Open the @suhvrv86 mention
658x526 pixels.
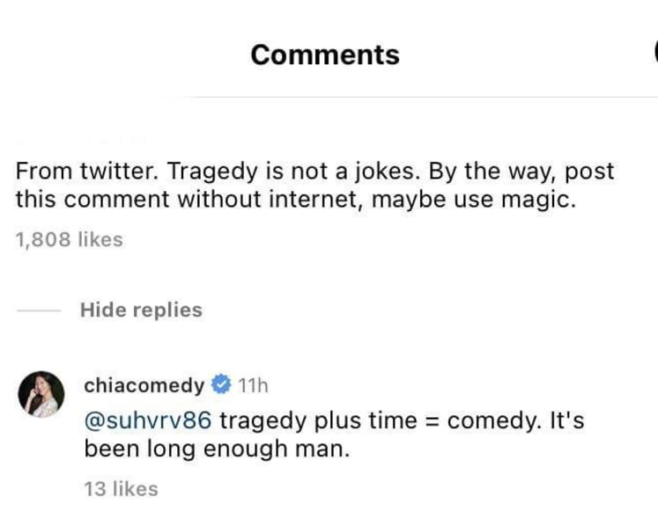tap(148, 420)
